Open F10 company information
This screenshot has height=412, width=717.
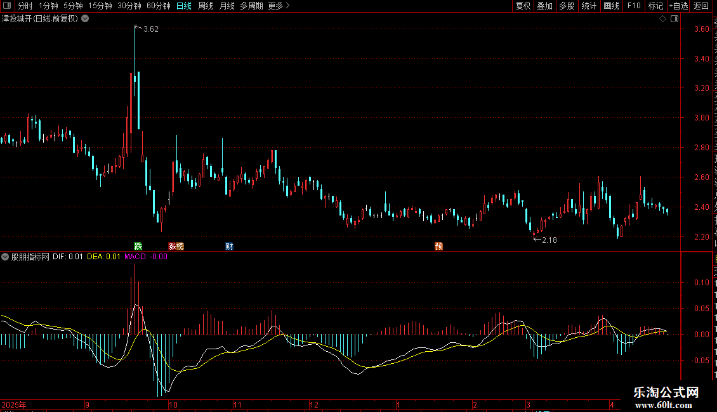[x=634, y=6]
